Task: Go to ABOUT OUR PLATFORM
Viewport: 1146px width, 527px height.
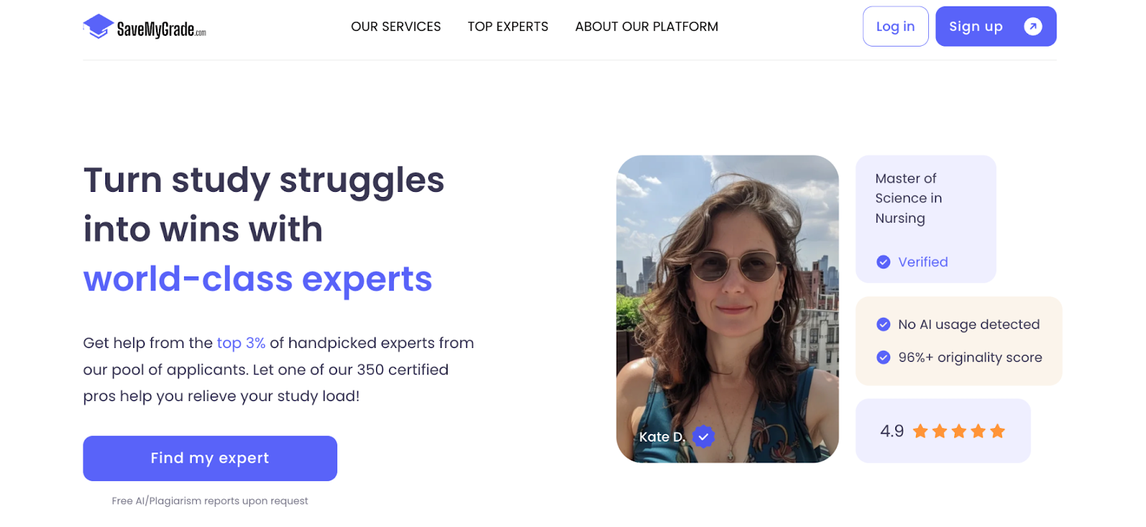Action: coord(647,26)
